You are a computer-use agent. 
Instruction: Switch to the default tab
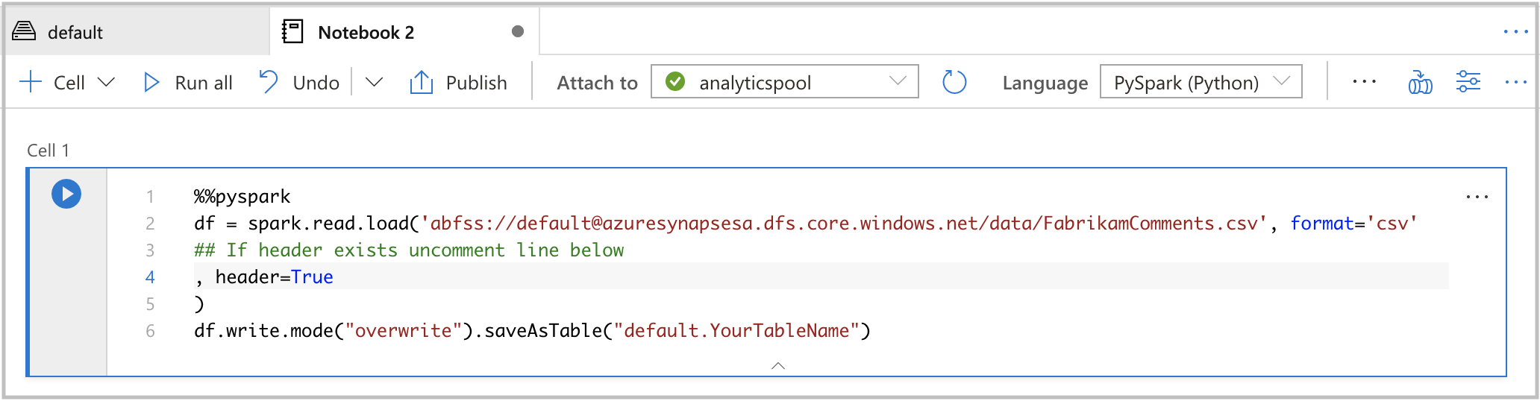pos(75,32)
